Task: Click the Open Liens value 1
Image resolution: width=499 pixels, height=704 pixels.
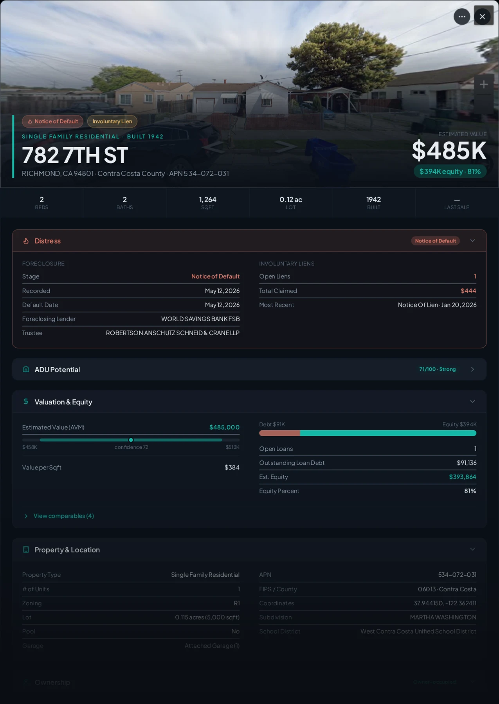Action: pos(475,276)
